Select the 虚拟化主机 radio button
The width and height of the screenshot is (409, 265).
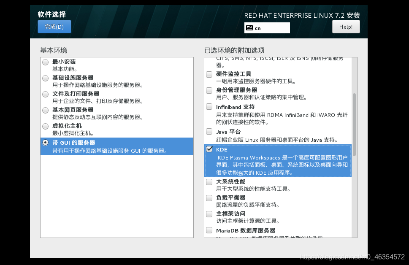tap(46, 126)
